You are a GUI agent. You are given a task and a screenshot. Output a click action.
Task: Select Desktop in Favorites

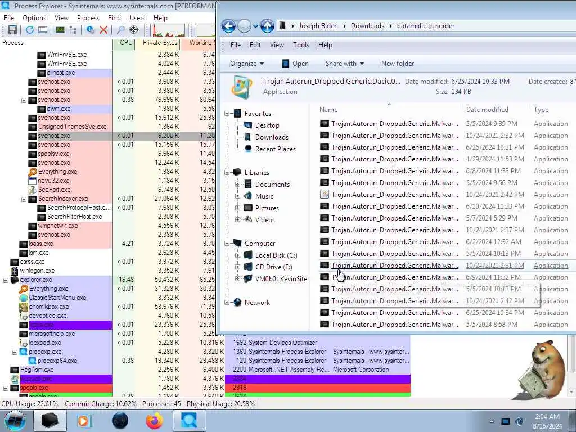pyautogui.click(x=267, y=125)
